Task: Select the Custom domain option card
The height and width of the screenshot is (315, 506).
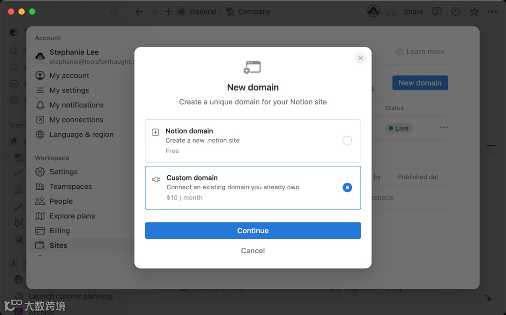Action: click(253, 188)
